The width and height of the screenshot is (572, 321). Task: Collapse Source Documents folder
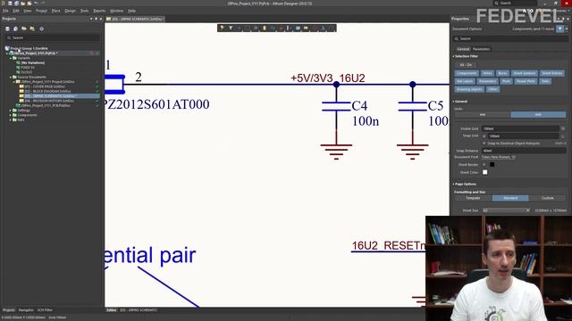(x=11, y=78)
